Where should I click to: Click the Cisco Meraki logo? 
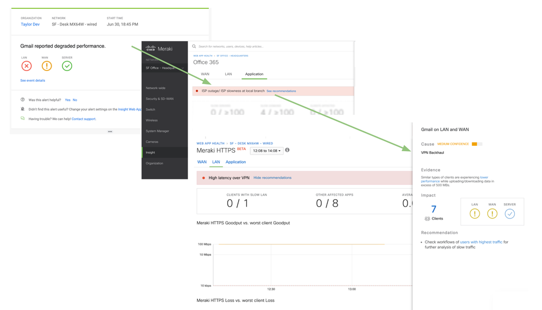(159, 49)
